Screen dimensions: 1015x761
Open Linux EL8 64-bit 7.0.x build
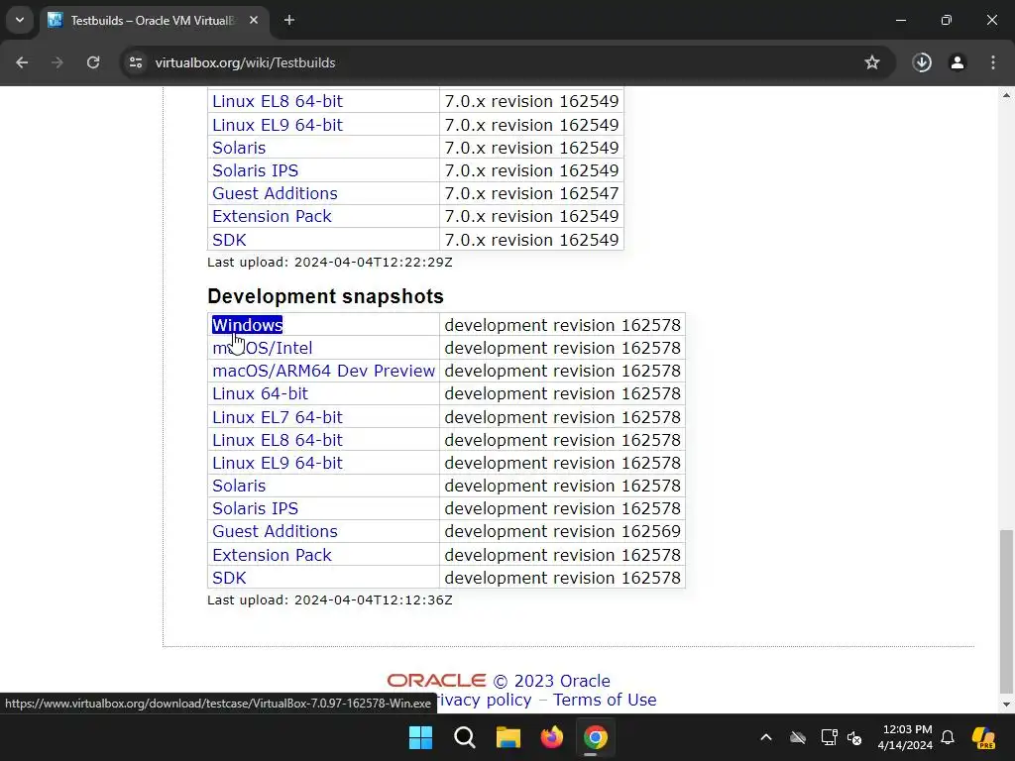click(x=278, y=102)
